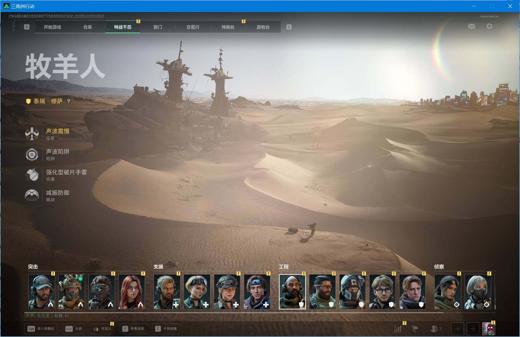Select the 减振防御 passive skill icon
The width and height of the screenshot is (520, 337).
(32, 196)
